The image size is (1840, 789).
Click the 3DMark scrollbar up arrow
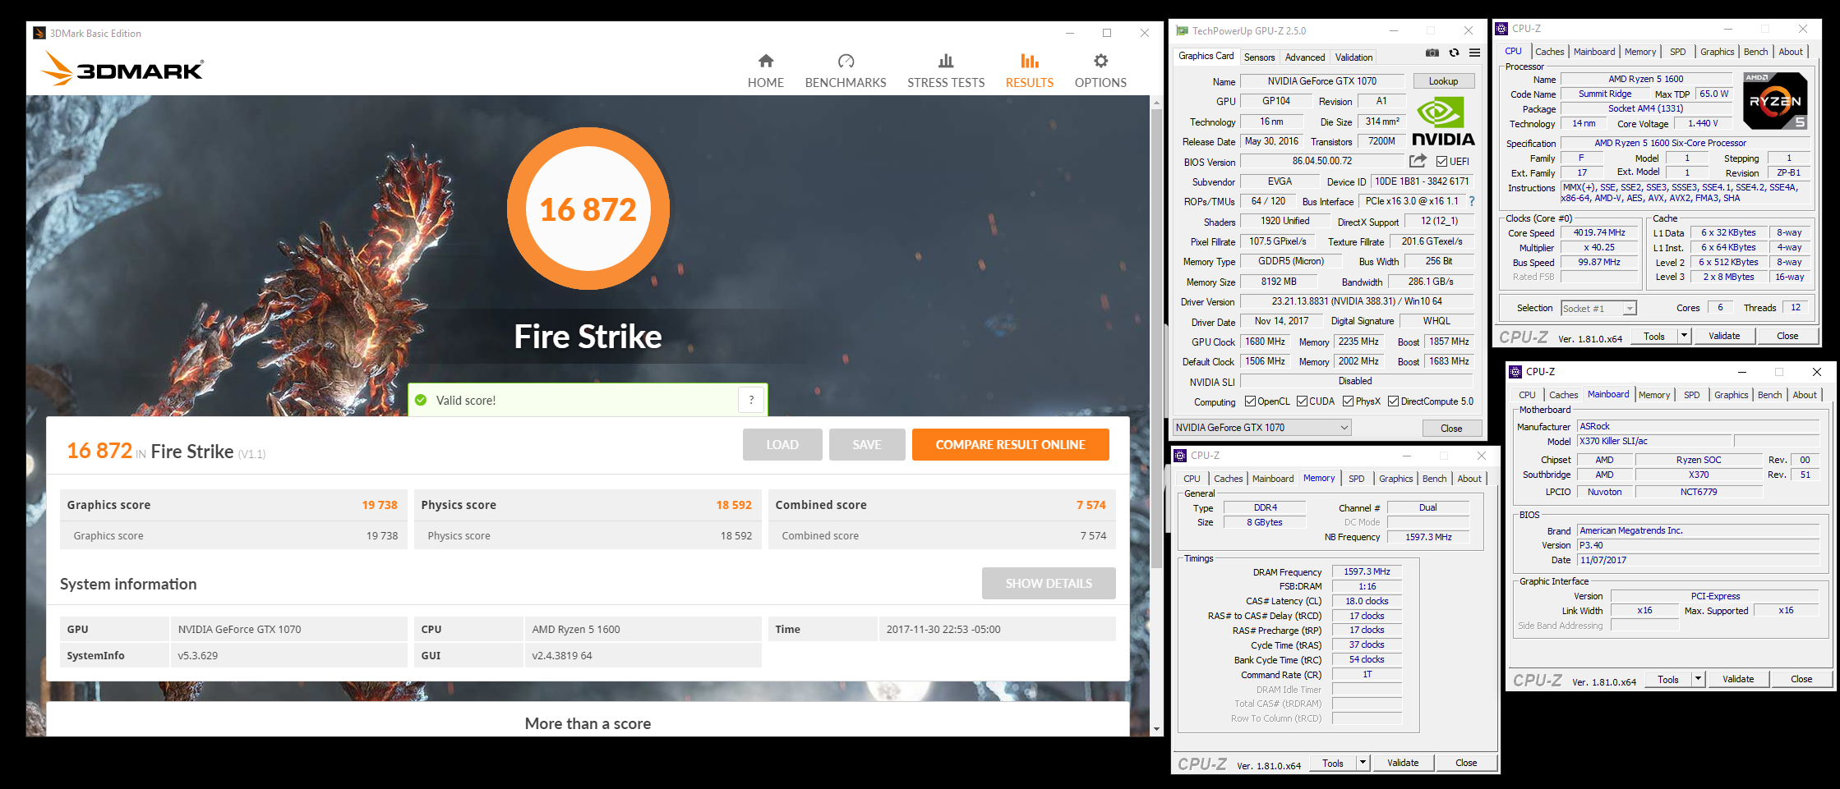(1156, 103)
